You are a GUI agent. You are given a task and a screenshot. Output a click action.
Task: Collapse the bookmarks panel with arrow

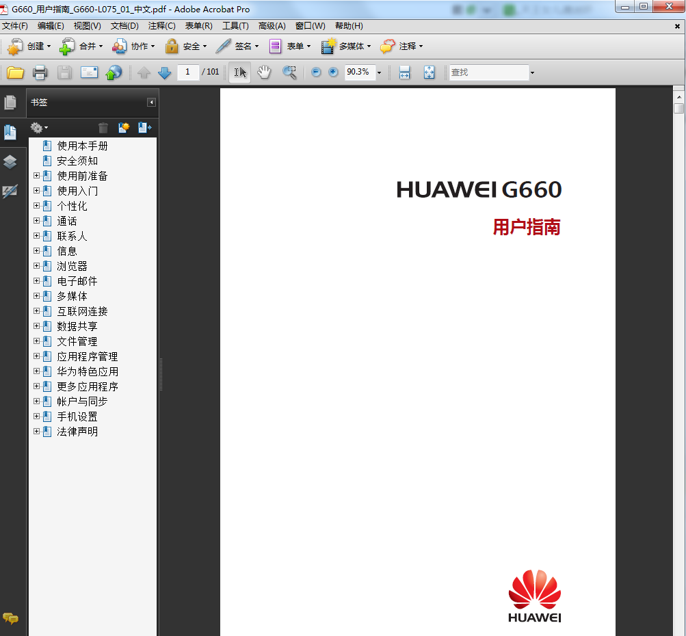151,103
